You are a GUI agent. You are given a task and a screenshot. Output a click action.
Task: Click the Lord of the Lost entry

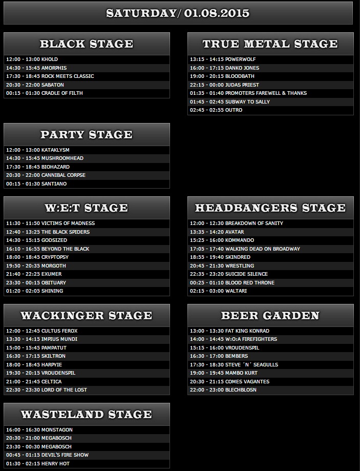coord(87,390)
